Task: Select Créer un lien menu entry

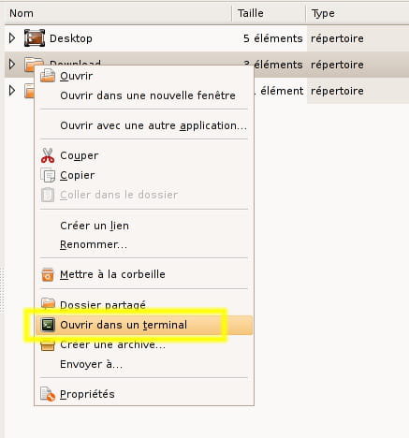Action: pos(95,226)
